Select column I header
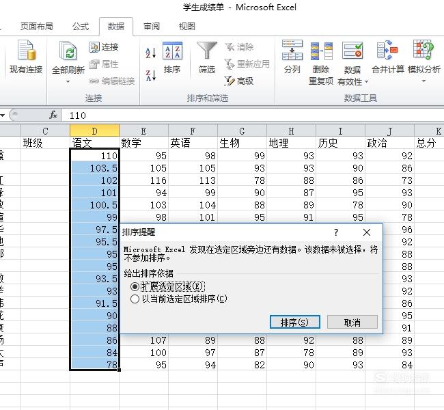 [340, 131]
